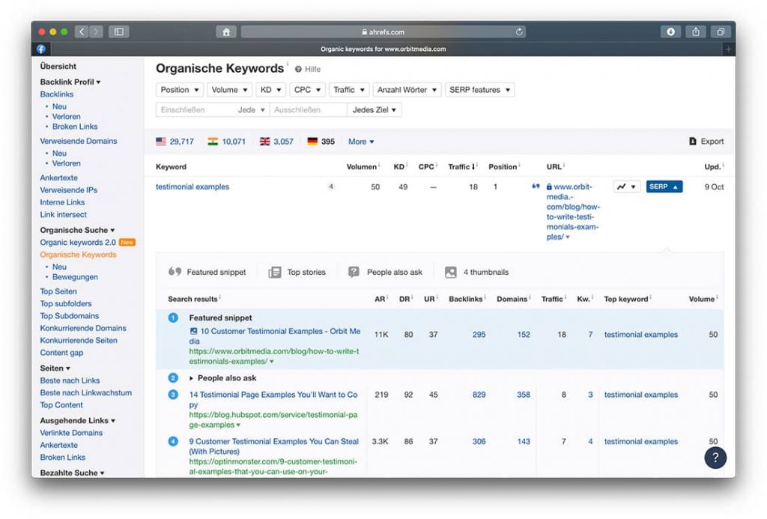Open the 14 Testimonial Page Examples result

click(x=273, y=400)
